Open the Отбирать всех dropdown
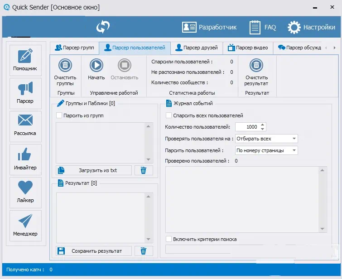 coord(266,139)
